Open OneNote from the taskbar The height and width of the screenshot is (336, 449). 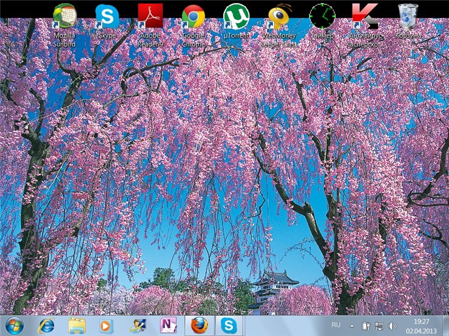coord(168,326)
